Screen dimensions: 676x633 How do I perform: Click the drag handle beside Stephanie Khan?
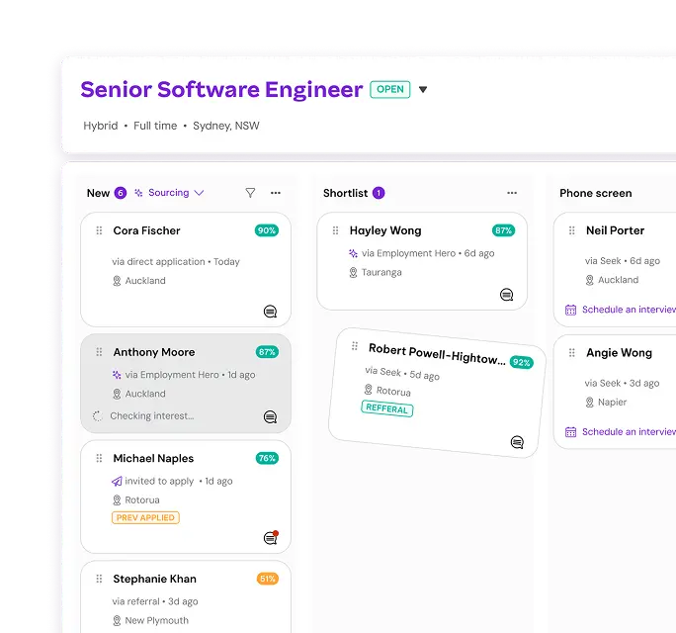coord(99,579)
